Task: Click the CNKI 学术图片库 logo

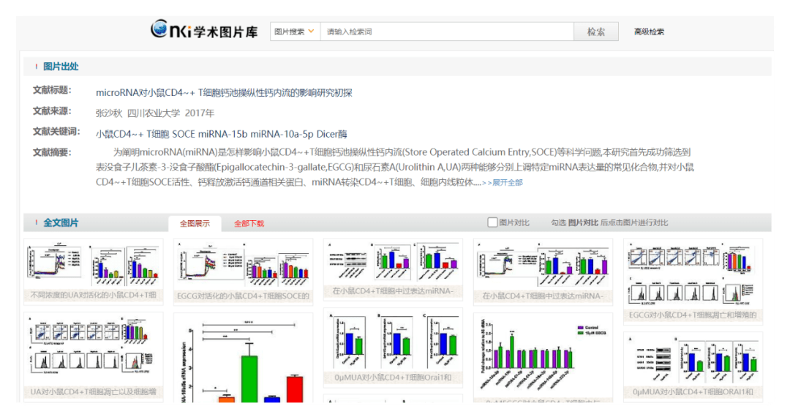Action: pos(204,30)
